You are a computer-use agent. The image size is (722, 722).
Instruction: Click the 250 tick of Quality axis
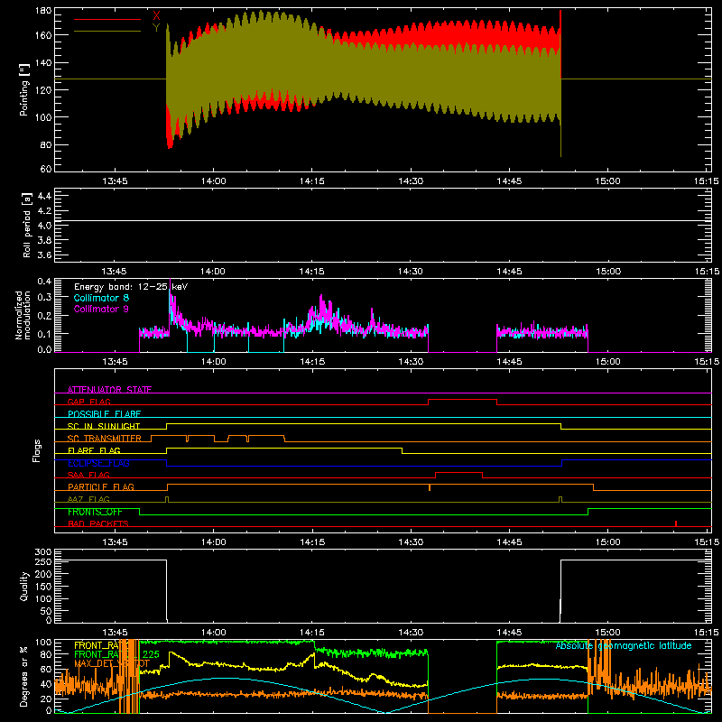point(42,561)
